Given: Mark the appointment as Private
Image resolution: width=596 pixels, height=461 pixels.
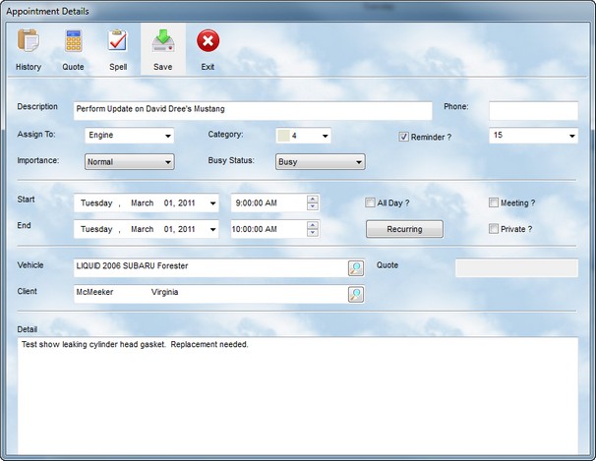Looking at the screenshot, I should (494, 229).
